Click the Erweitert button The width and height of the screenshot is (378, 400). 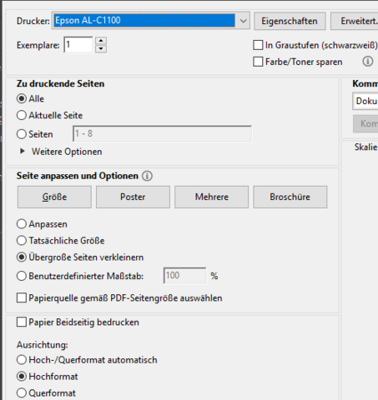(354, 21)
